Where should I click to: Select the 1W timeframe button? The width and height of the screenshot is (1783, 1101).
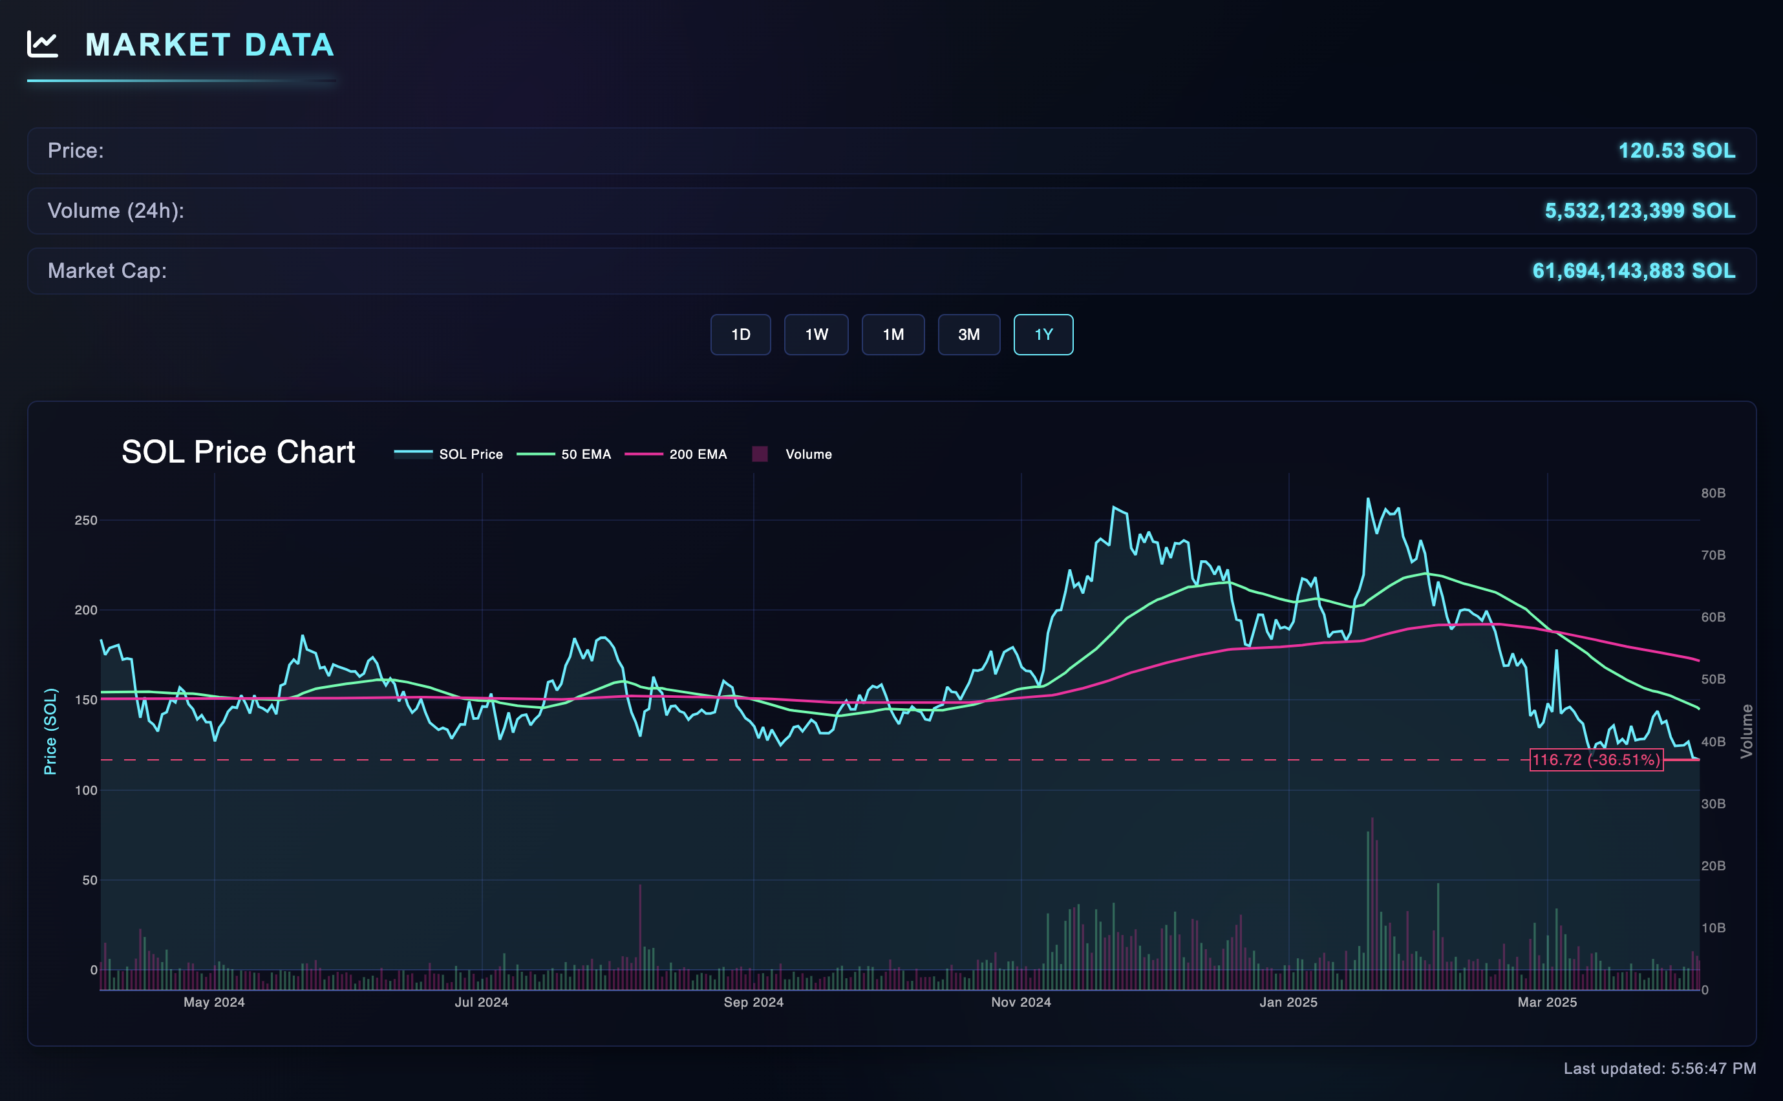coord(817,334)
